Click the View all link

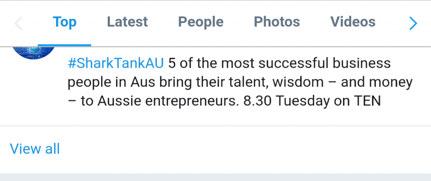click(35, 149)
